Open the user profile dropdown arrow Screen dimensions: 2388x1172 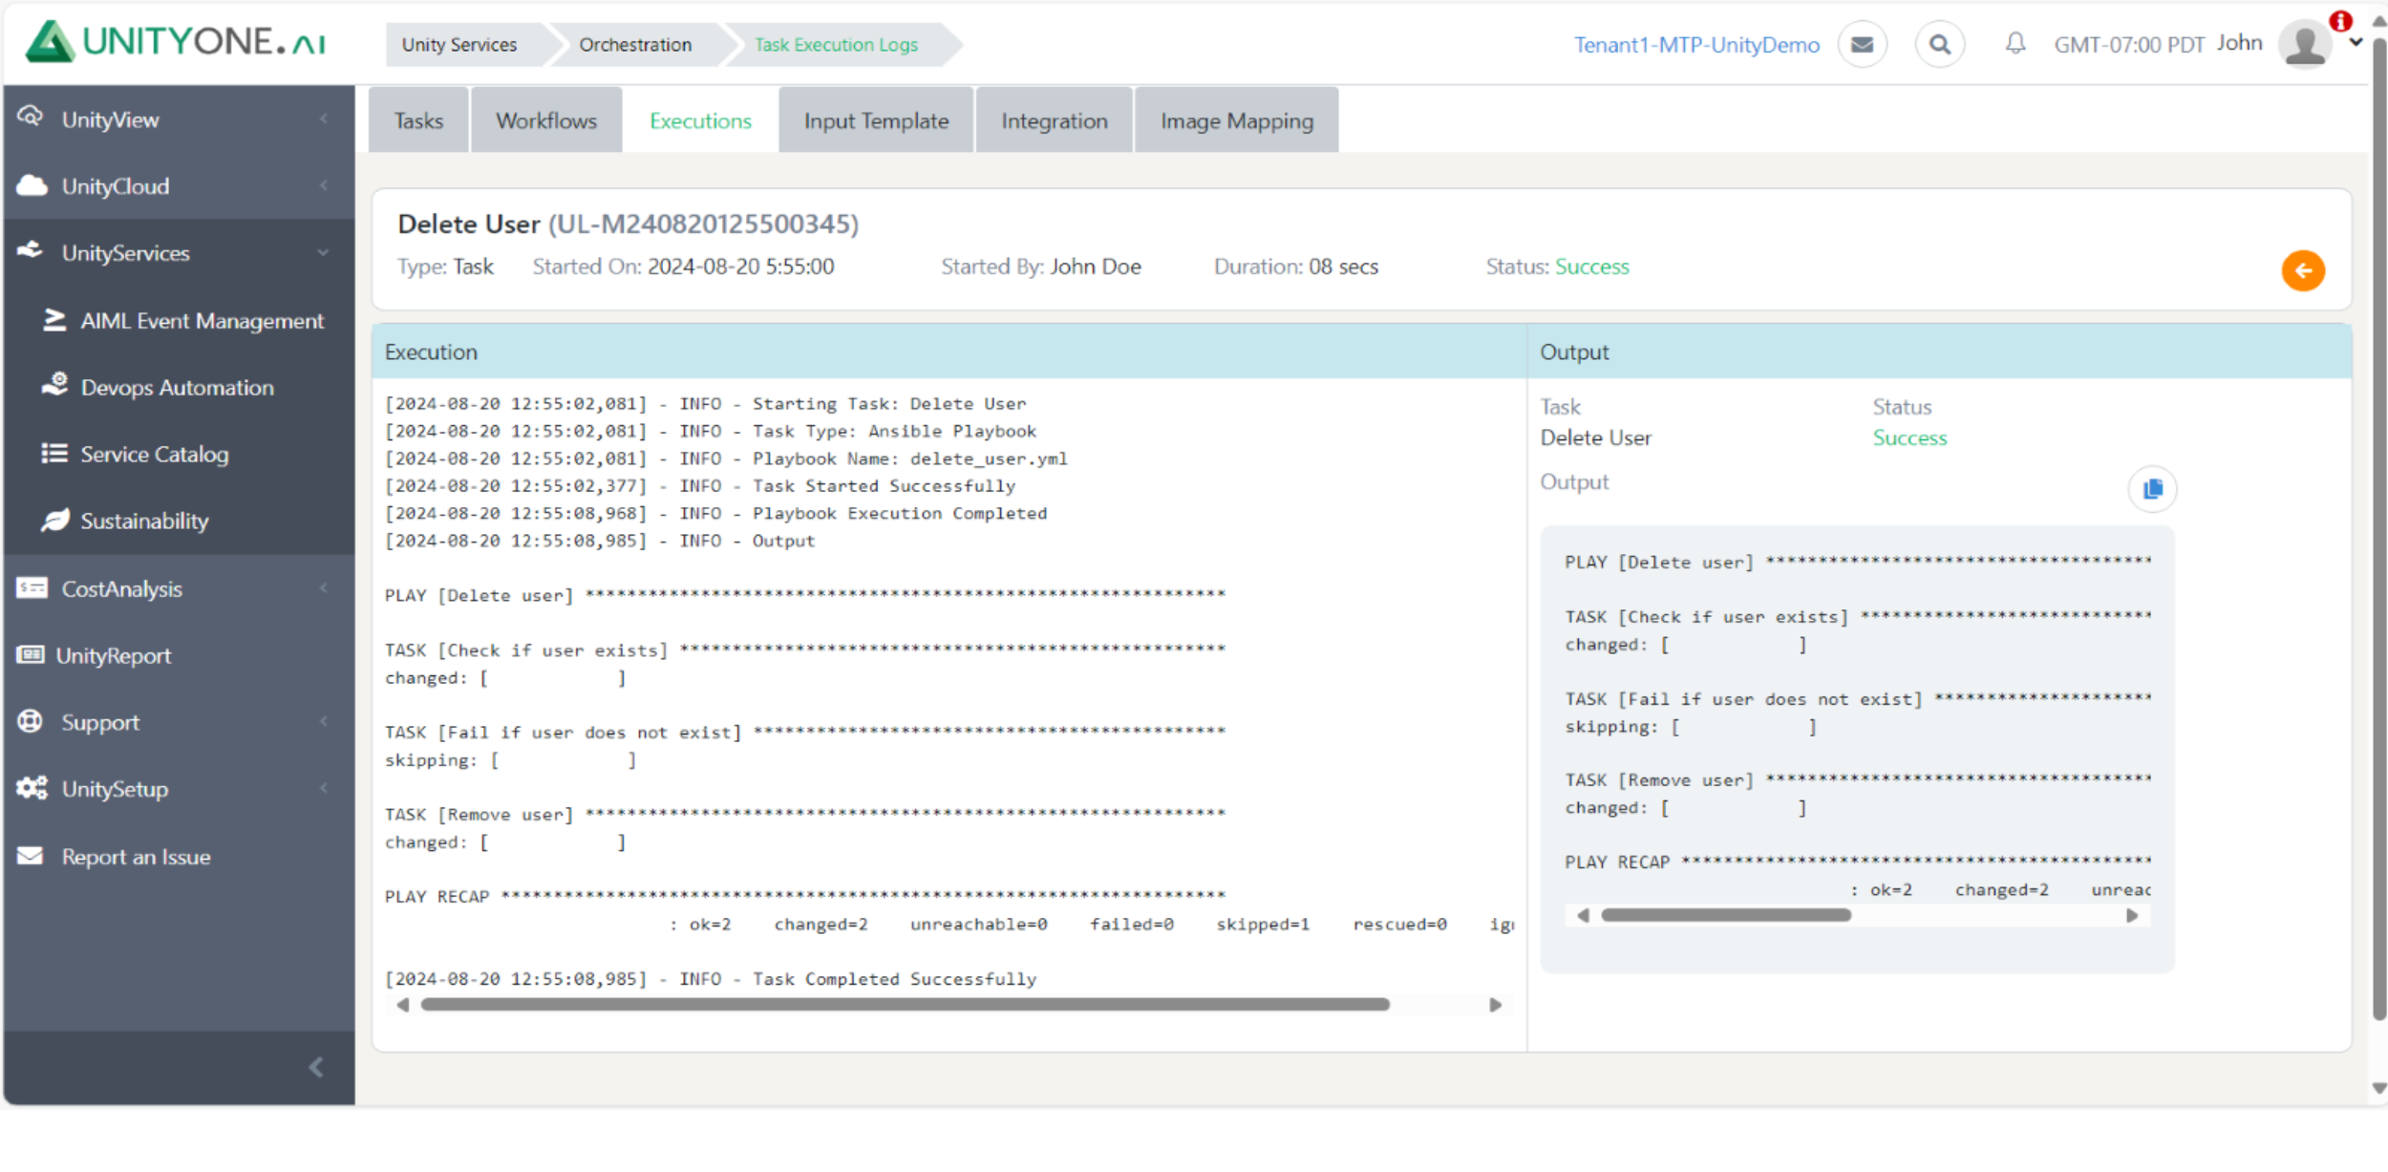point(2356,42)
